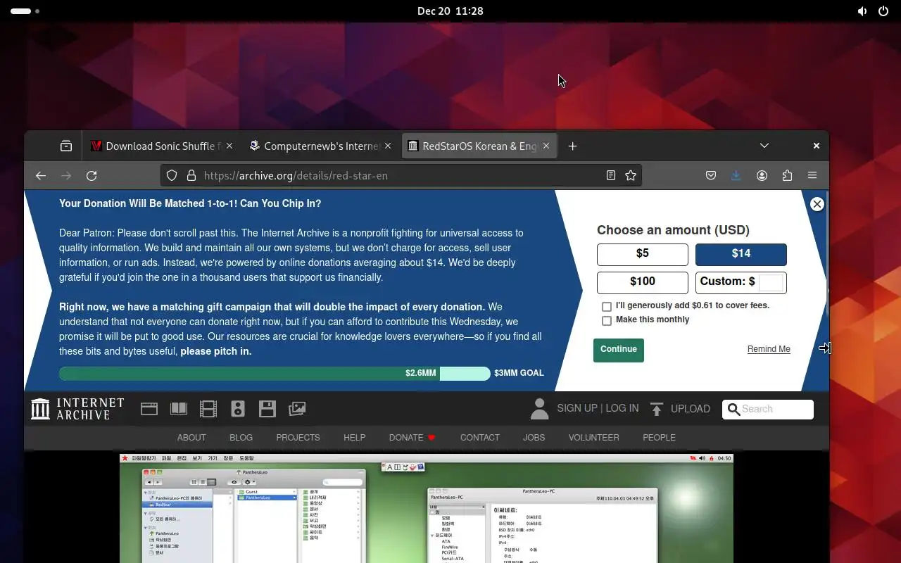Open the Software floppy disk icon
Viewport: 901px width, 563px height.
coord(267,409)
